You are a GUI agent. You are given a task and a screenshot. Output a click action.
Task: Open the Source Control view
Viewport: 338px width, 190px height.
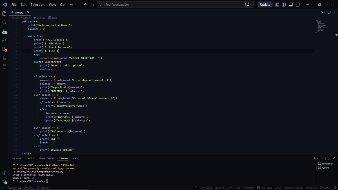pos(4,31)
